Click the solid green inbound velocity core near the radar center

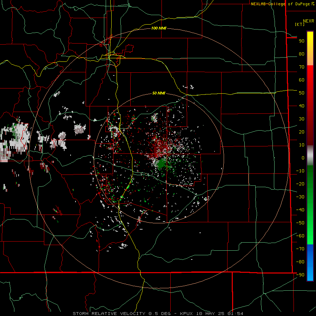[x=161, y=164]
